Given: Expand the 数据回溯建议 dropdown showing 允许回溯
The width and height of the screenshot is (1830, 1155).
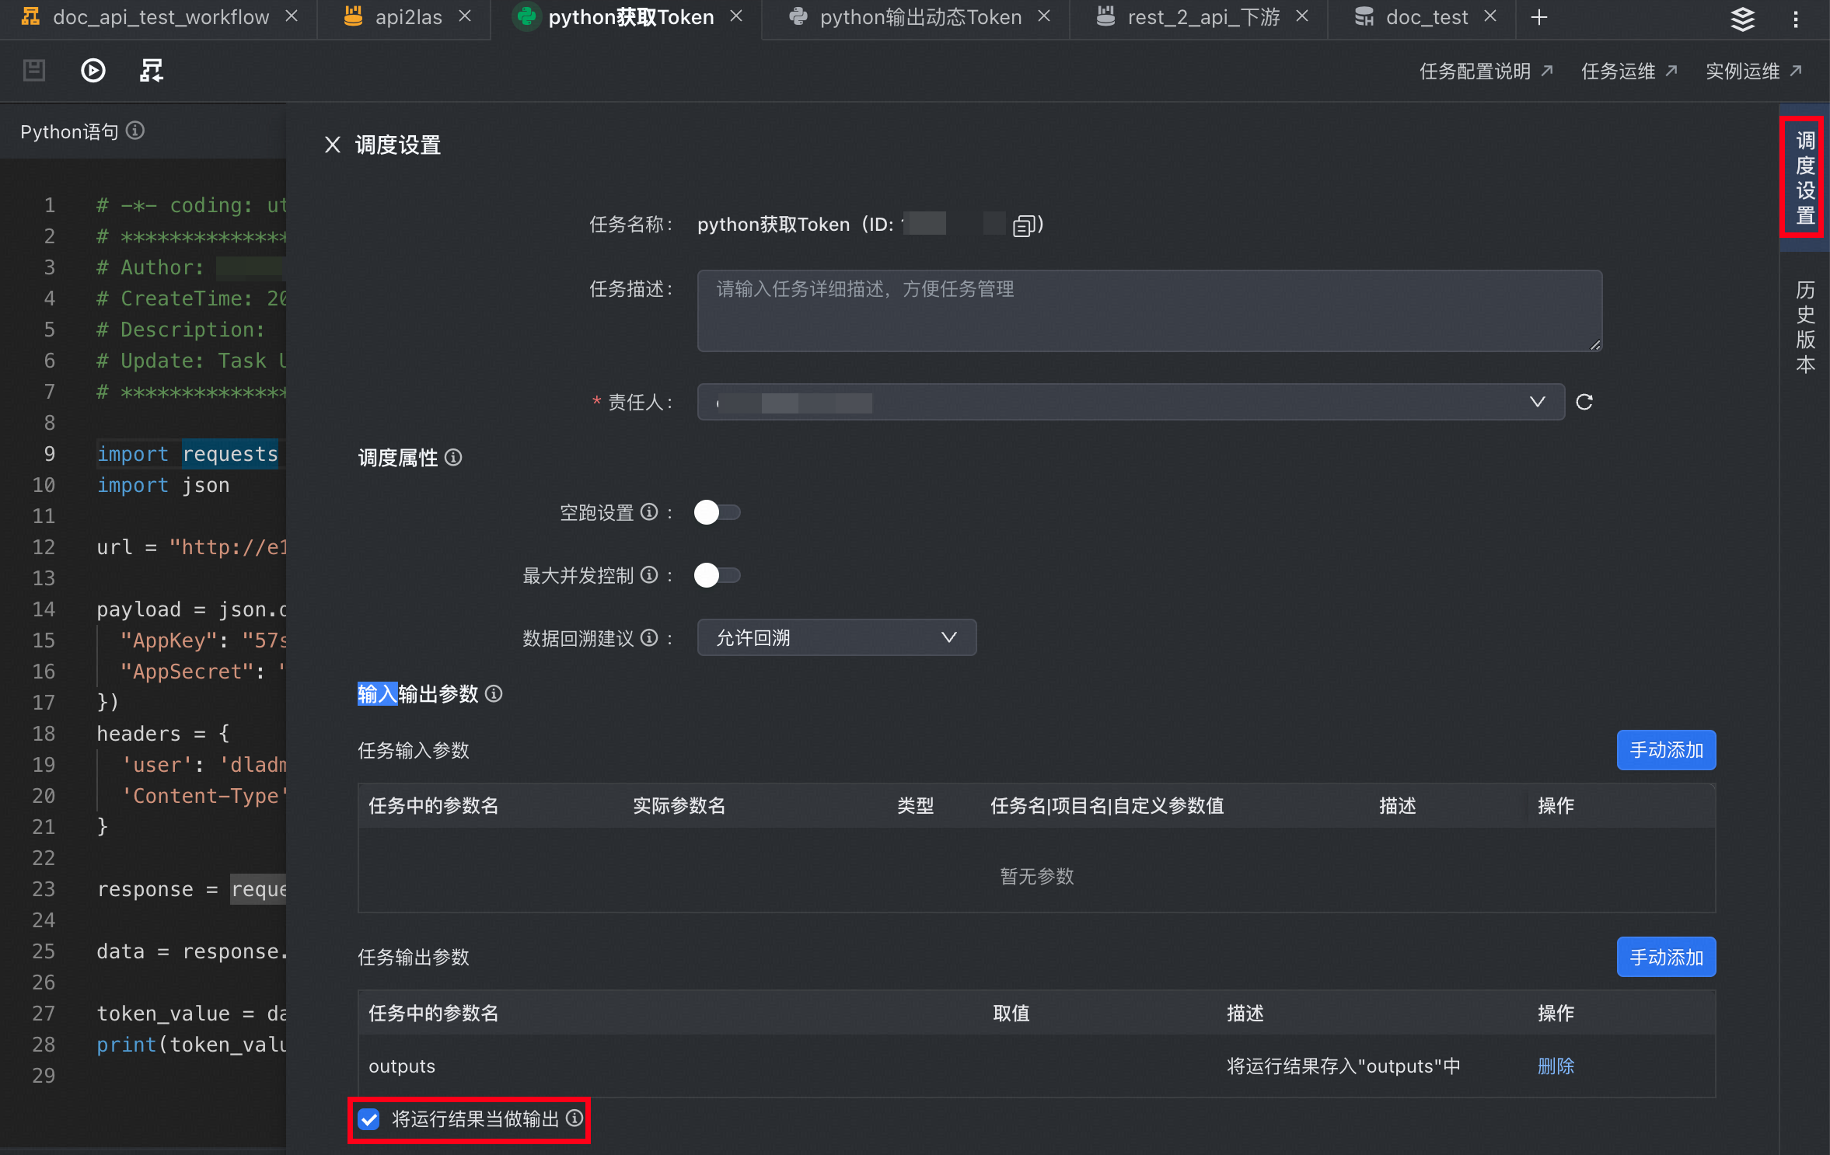Looking at the screenshot, I should (x=836, y=637).
